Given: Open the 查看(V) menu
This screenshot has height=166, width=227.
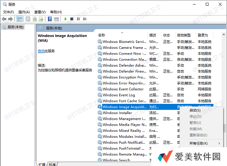Looking at the screenshot, I should (x=40, y=12).
